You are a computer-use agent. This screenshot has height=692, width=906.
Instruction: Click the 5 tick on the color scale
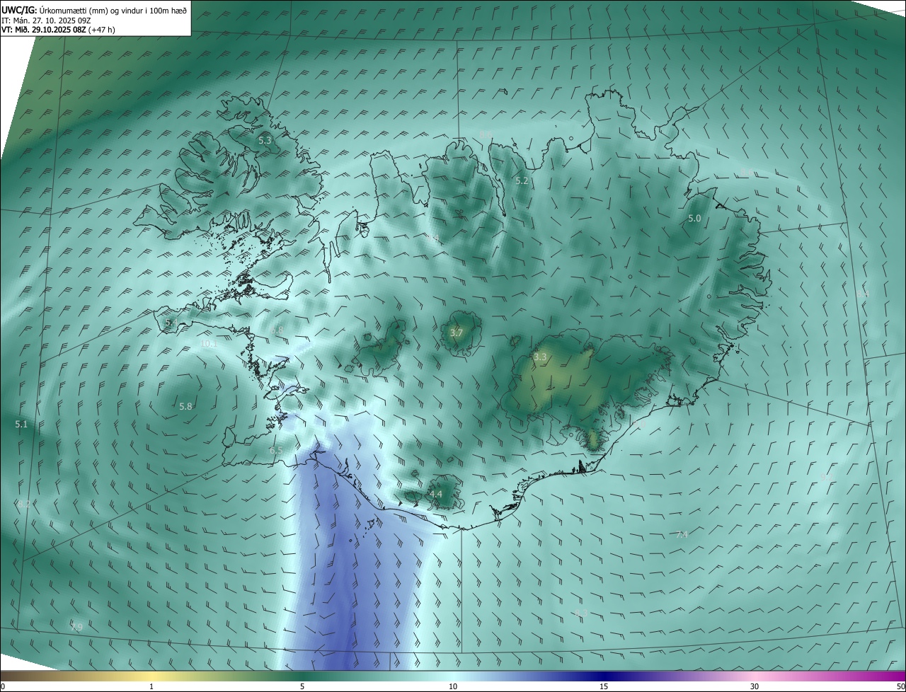[302, 687]
